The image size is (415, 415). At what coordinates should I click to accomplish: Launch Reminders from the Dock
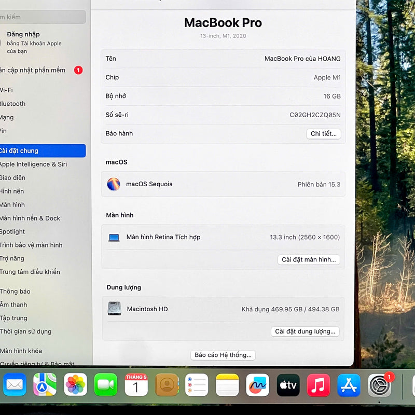pyautogui.click(x=197, y=384)
